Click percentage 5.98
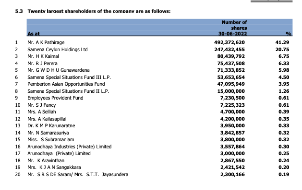The width and height of the screenshot is (302, 190). tap(284, 70)
